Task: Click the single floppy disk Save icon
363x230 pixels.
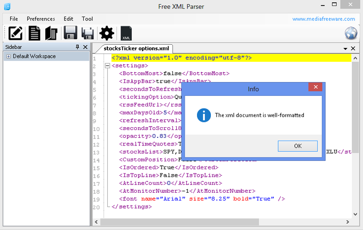Action: tap(70, 33)
